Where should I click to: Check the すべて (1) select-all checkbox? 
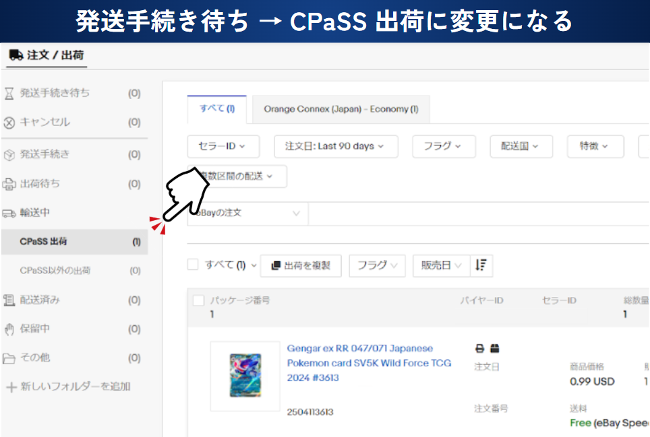(194, 265)
